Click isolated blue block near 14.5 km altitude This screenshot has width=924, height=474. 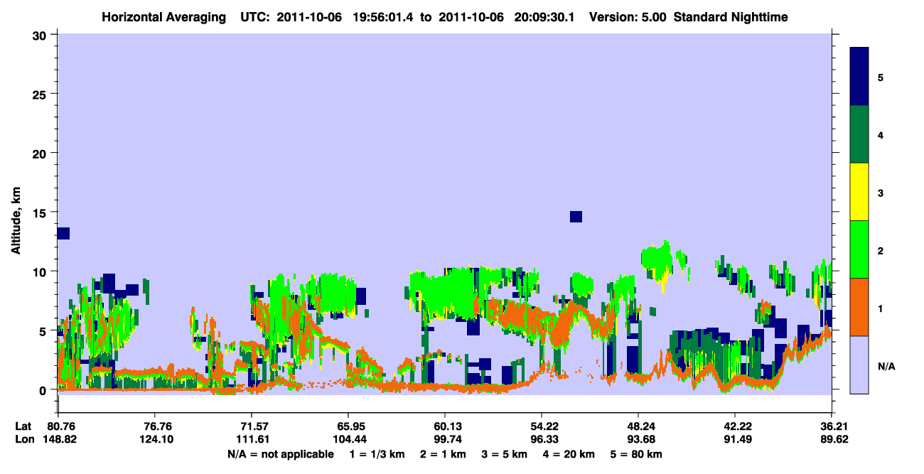(576, 217)
